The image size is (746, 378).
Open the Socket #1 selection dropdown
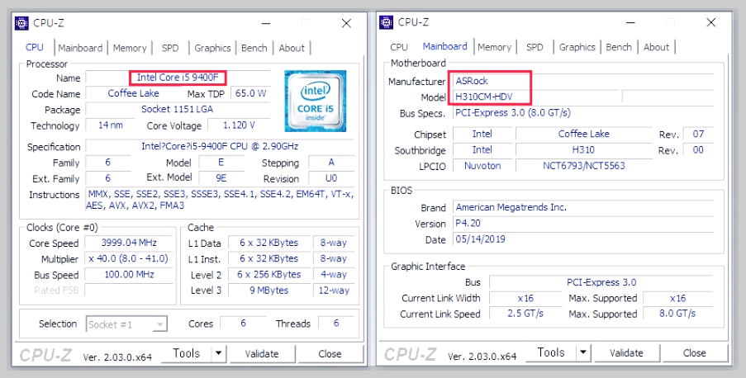pyautogui.click(x=126, y=324)
